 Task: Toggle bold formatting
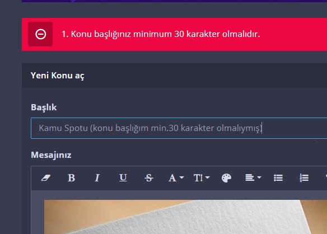pos(71,178)
